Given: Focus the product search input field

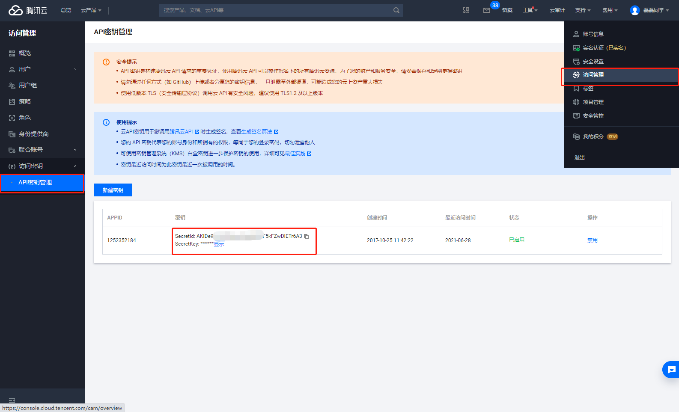Looking at the screenshot, I should click(276, 10).
